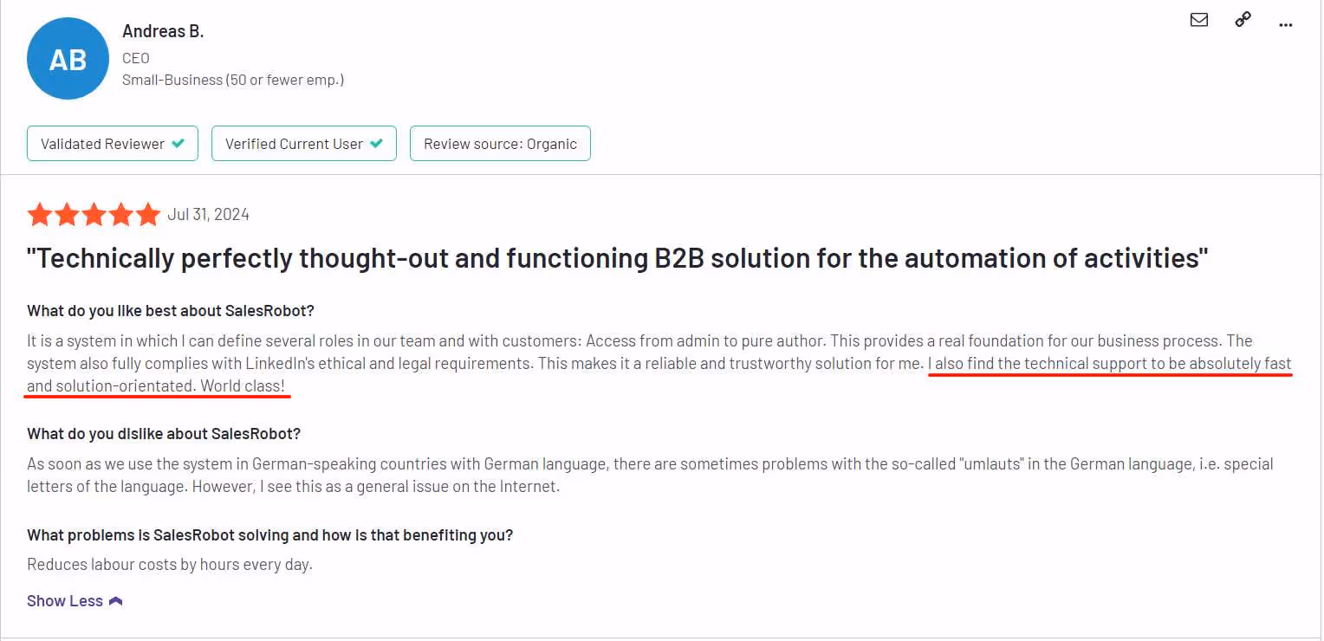Screen dimensions: 1324x641
Task: Open Andreas B.'s reviewer profile name
Action: [164, 30]
